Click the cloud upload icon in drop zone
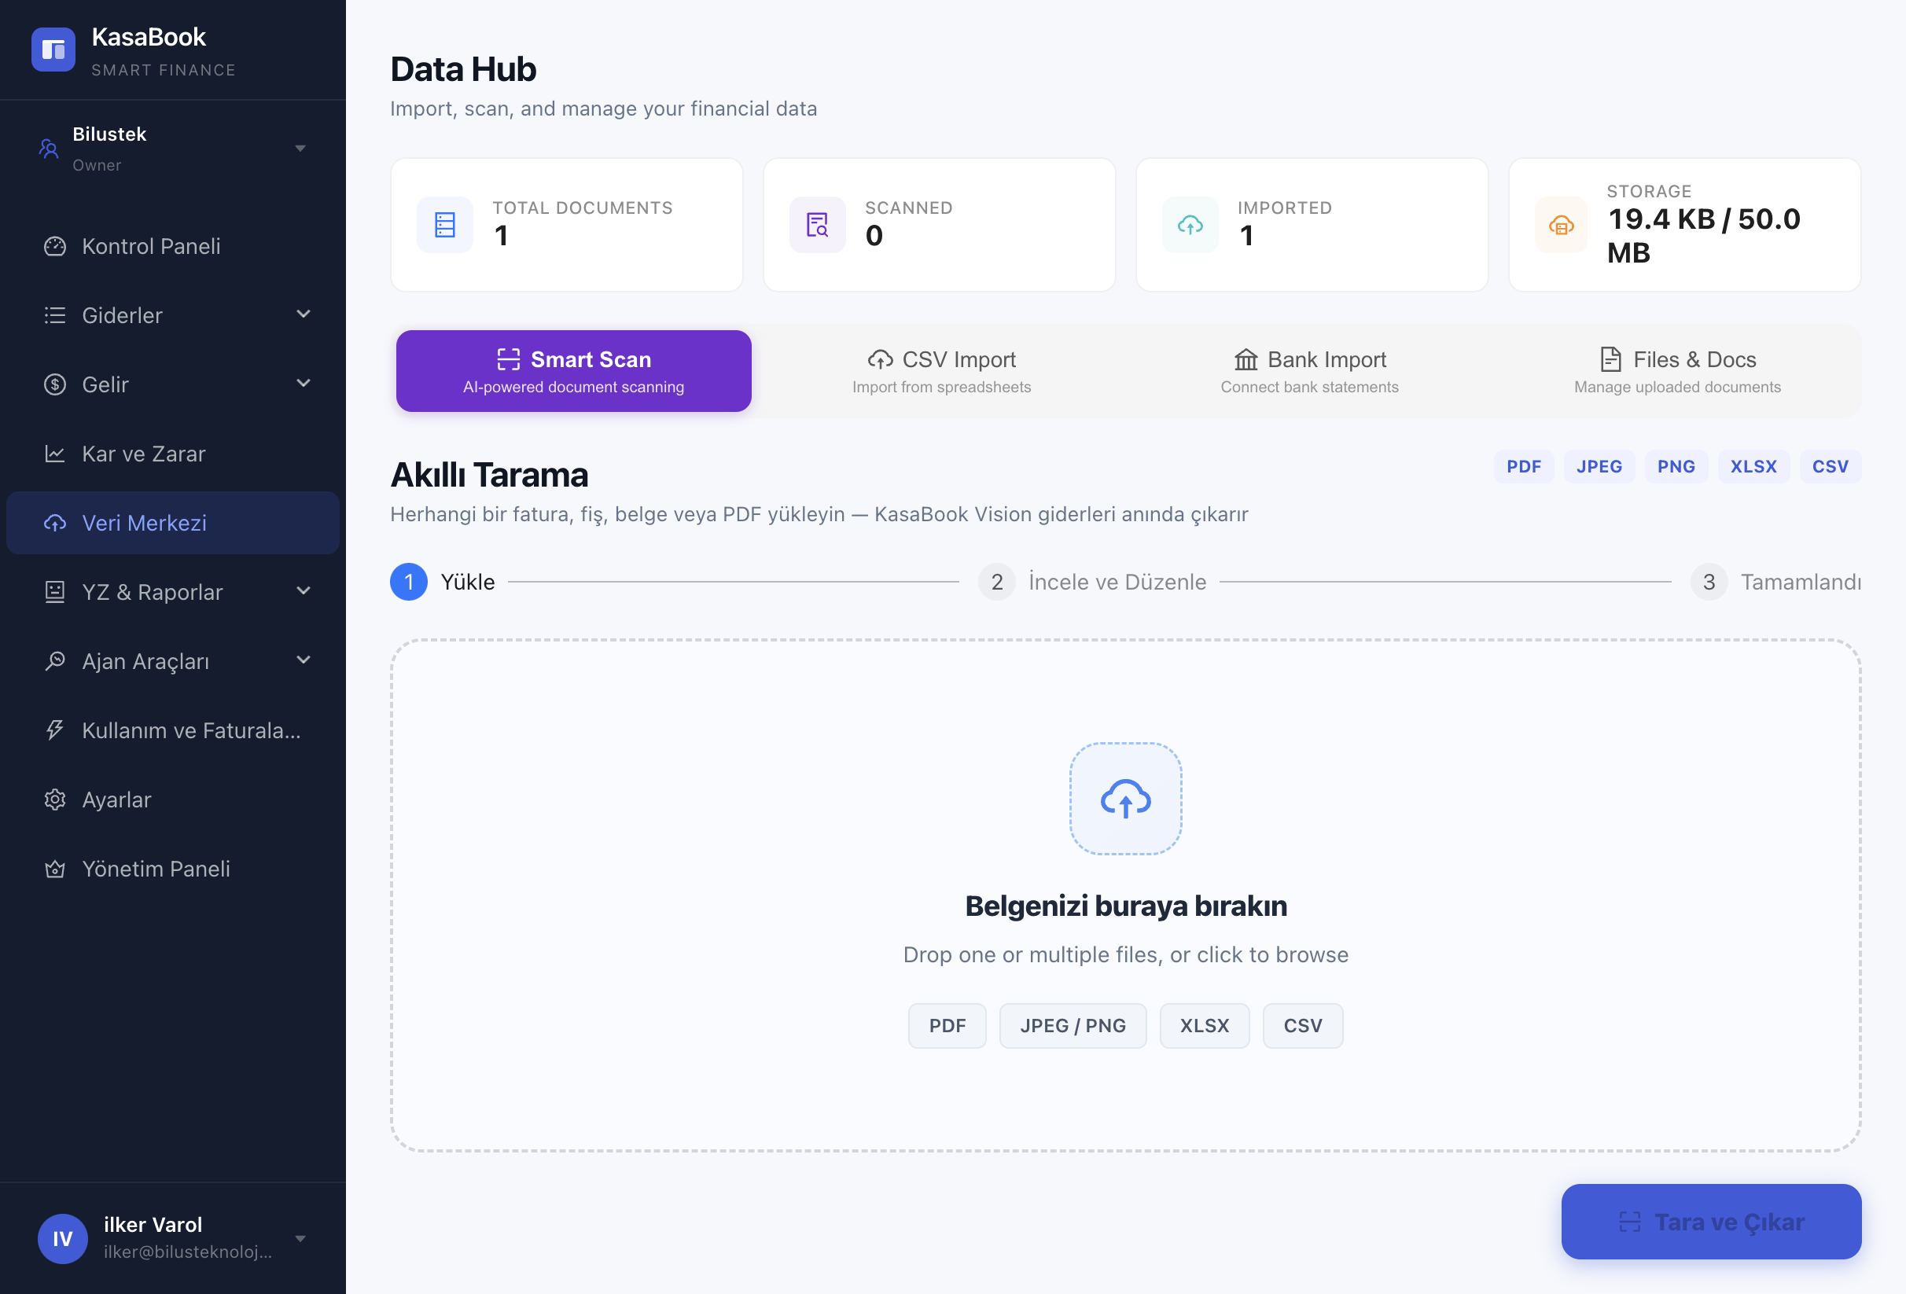The image size is (1906, 1294). click(x=1125, y=799)
